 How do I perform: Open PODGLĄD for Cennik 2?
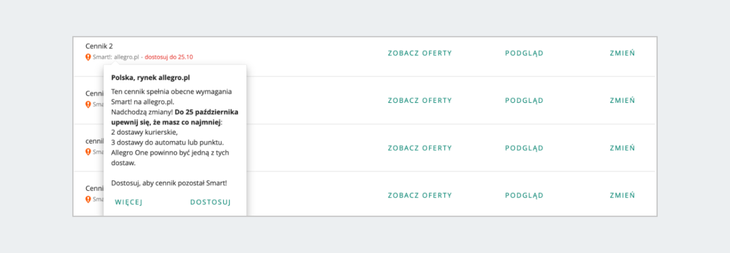(524, 53)
